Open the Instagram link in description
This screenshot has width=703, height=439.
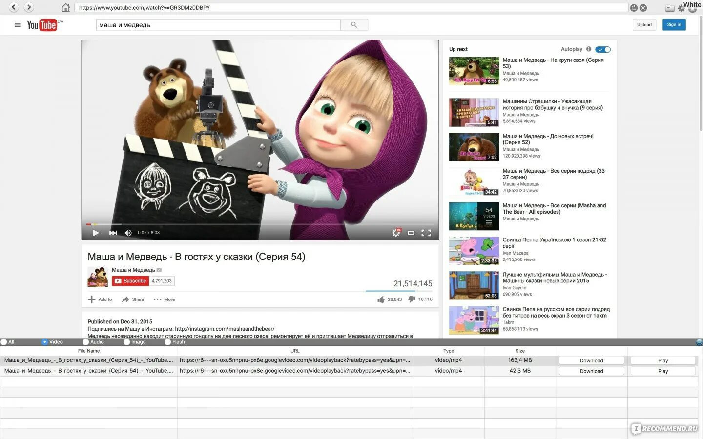point(225,329)
